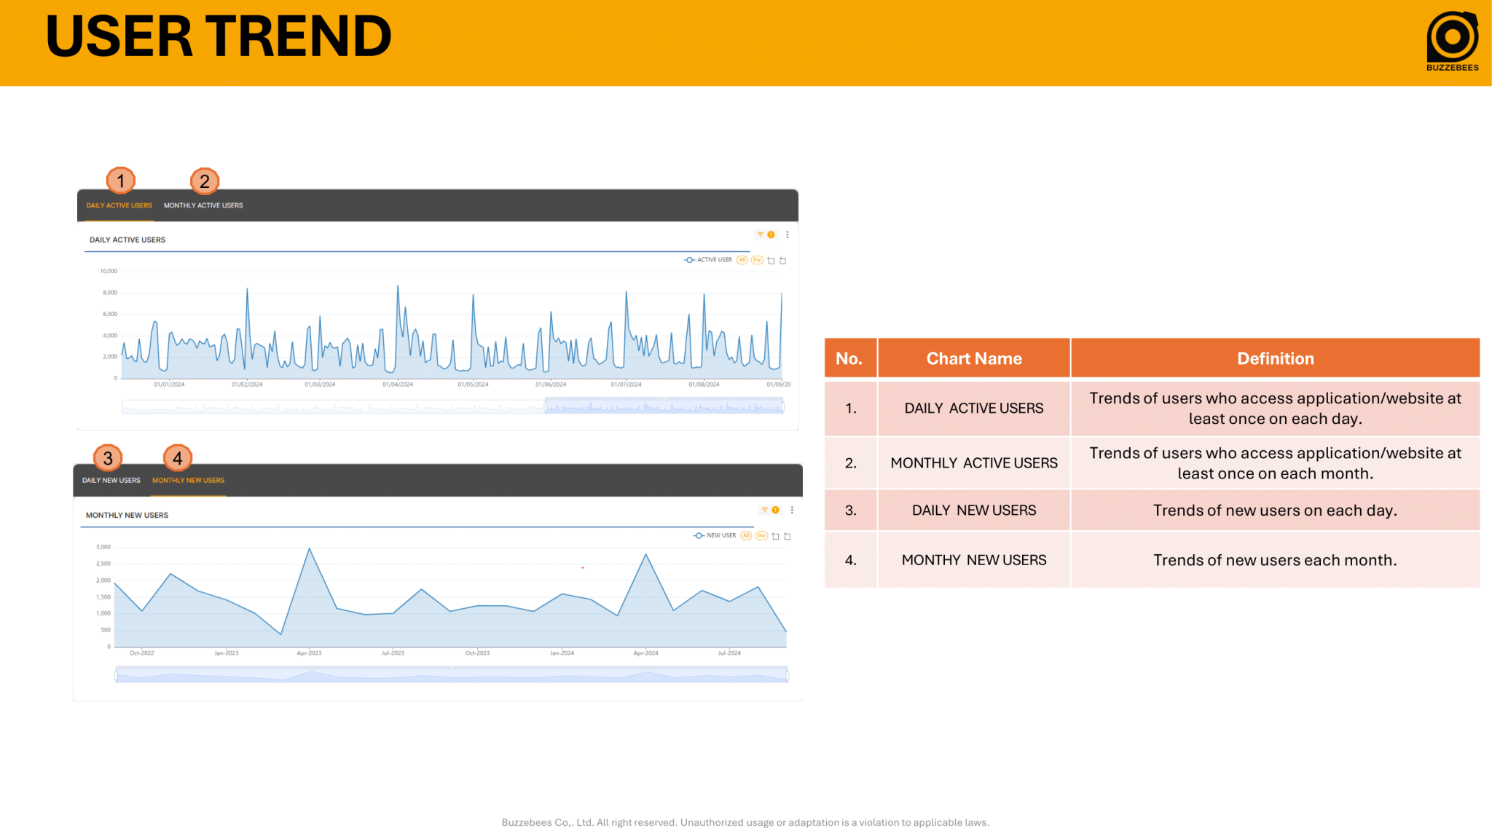Viewport: 1492px width, 839px height.
Task: Click the zoom-selection icon beside NEW USER legend
Action: (776, 537)
